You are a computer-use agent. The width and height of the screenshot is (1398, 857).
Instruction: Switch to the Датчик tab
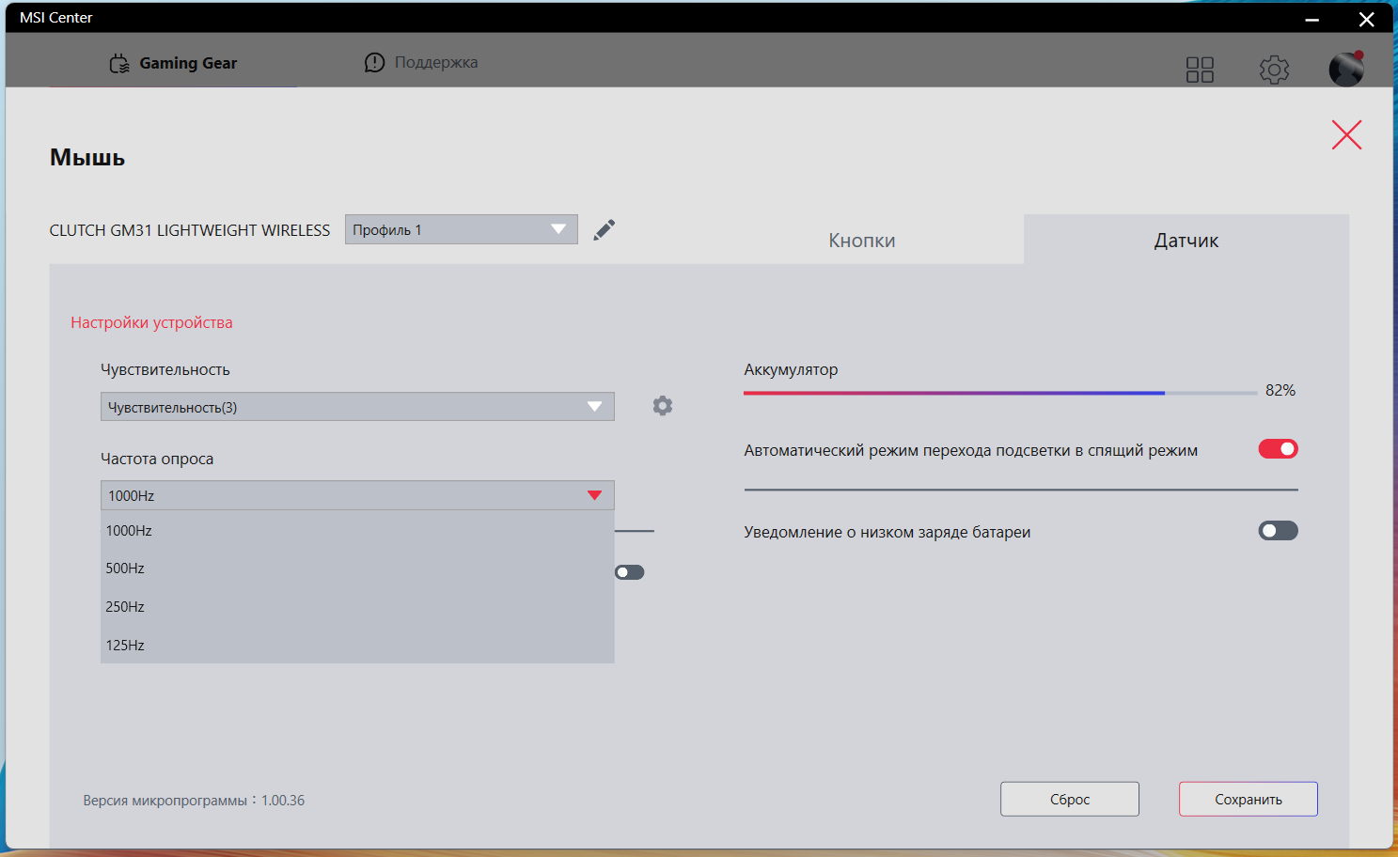(1186, 241)
